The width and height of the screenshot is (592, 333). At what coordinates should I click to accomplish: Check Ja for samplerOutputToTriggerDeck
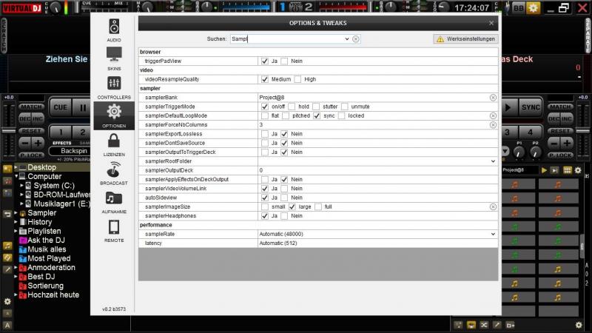265,152
